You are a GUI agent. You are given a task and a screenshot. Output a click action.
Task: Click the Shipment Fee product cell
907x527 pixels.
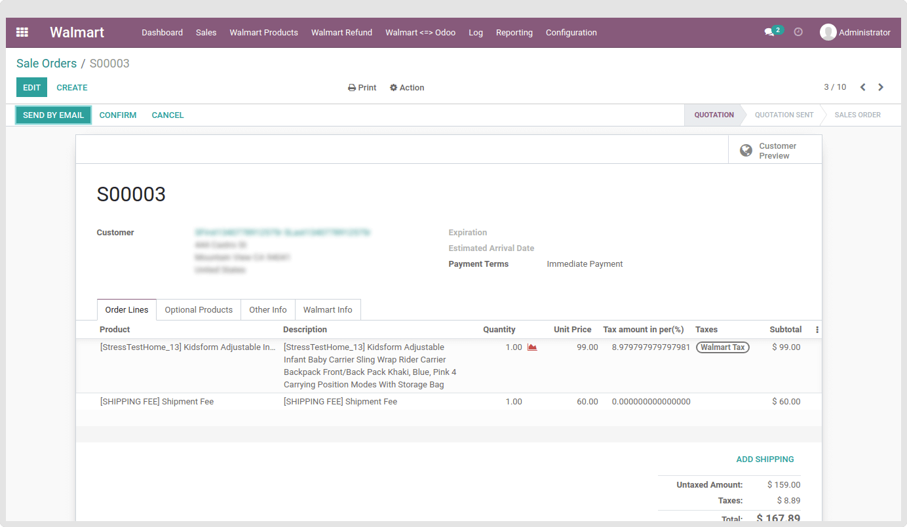click(x=157, y=402)
